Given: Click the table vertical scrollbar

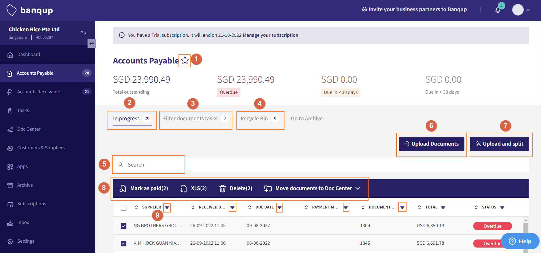Looking at the screenshot, I should [526, 235].
